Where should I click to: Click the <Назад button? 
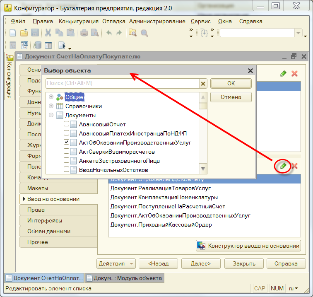(158, 263)
